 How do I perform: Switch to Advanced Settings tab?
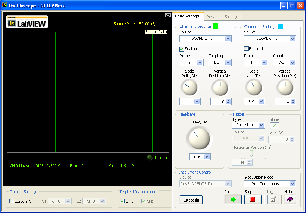[x=222, y=17]
